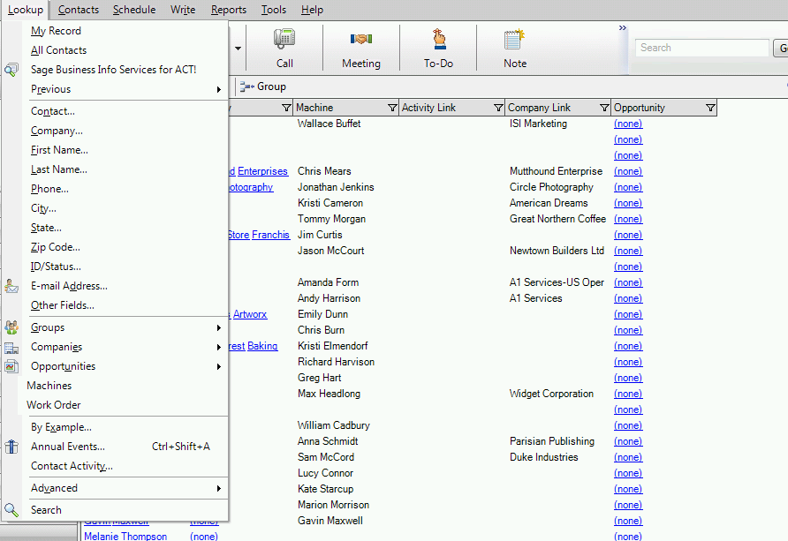Look up by ID/Status...
This screenshot has height=541, width=788.
[56, 267]
